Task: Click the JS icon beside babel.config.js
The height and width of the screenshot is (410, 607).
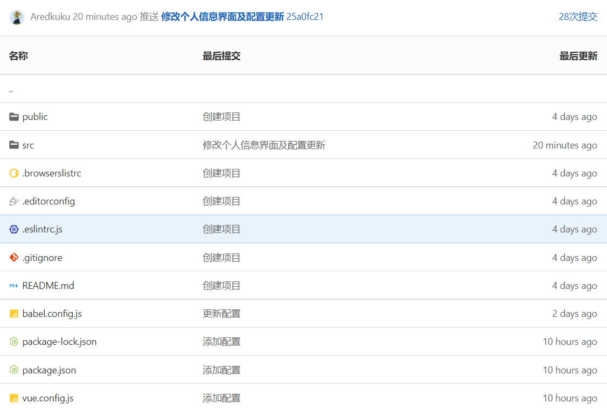Action: point(14,314)
